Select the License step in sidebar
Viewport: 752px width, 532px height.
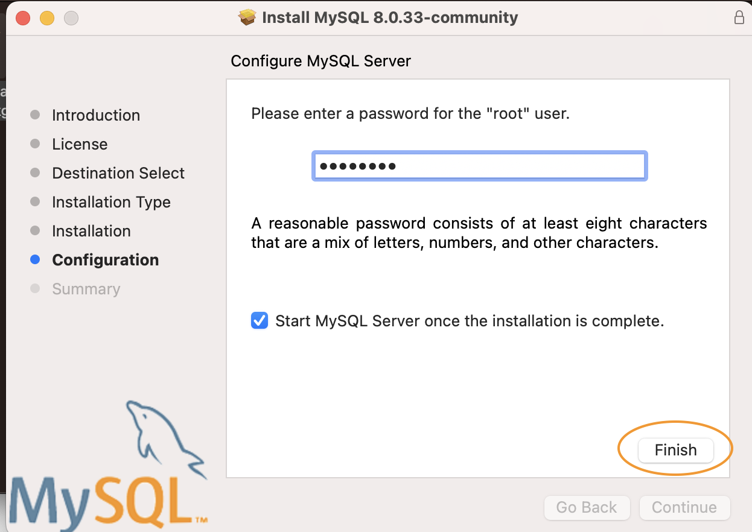point(80,144)
